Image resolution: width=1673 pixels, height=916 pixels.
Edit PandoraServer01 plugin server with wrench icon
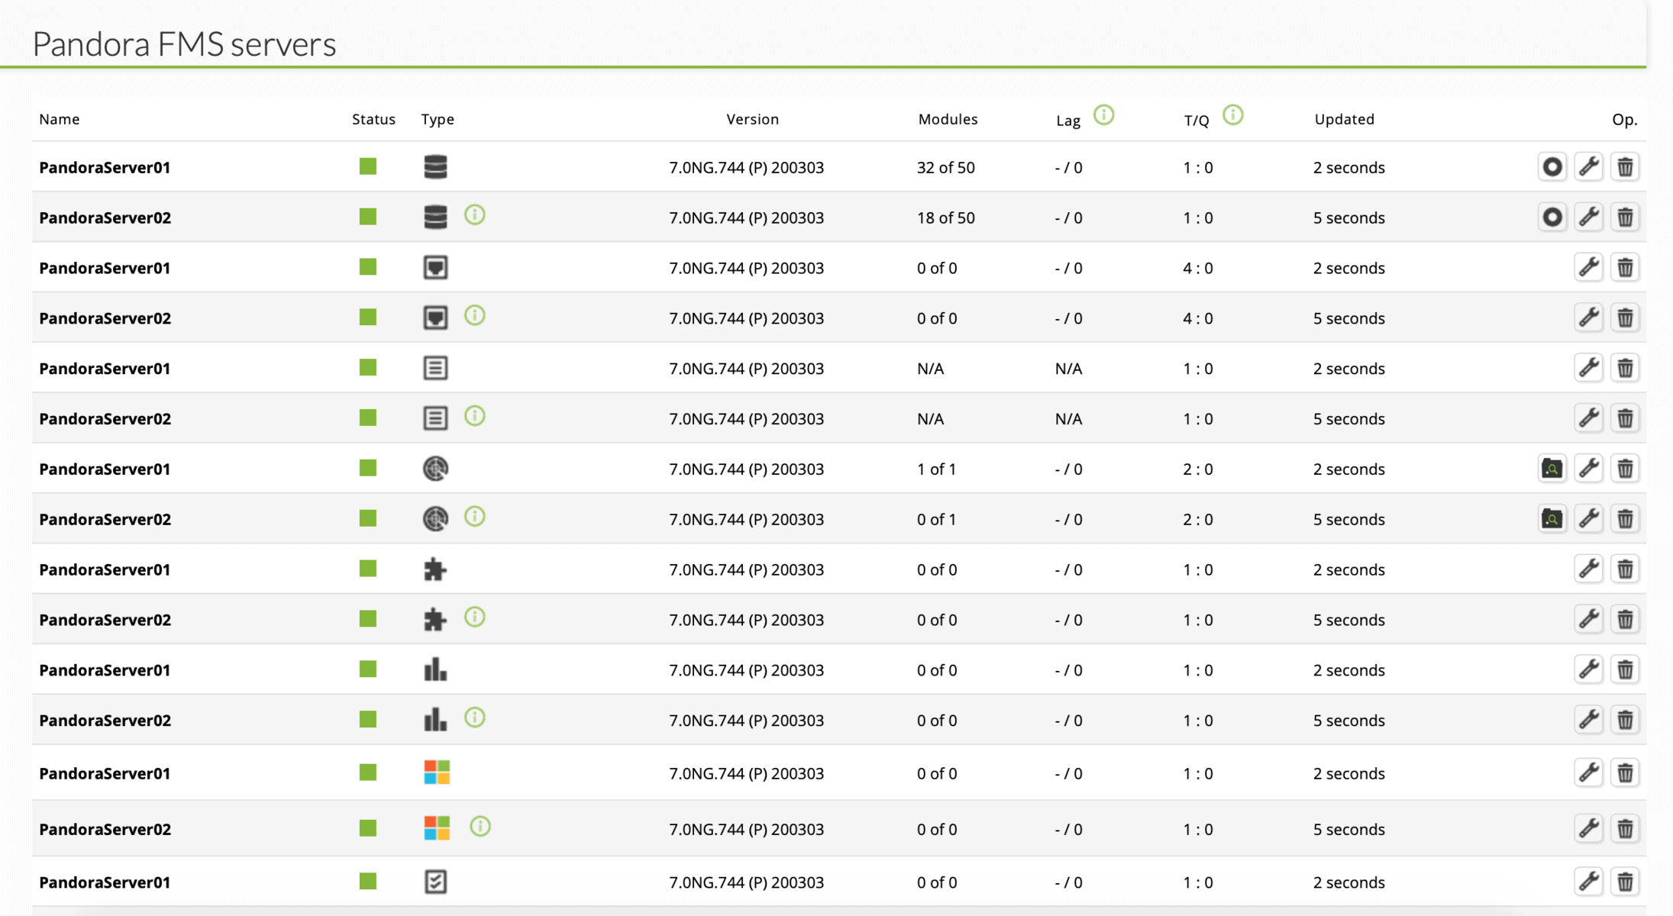(x=1589, y=569)
